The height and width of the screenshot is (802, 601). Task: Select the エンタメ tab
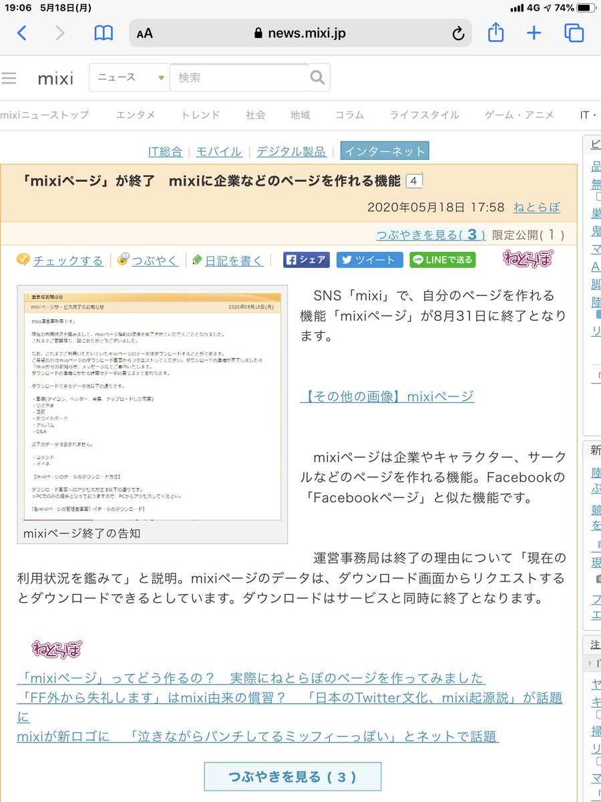pos(136,115)
